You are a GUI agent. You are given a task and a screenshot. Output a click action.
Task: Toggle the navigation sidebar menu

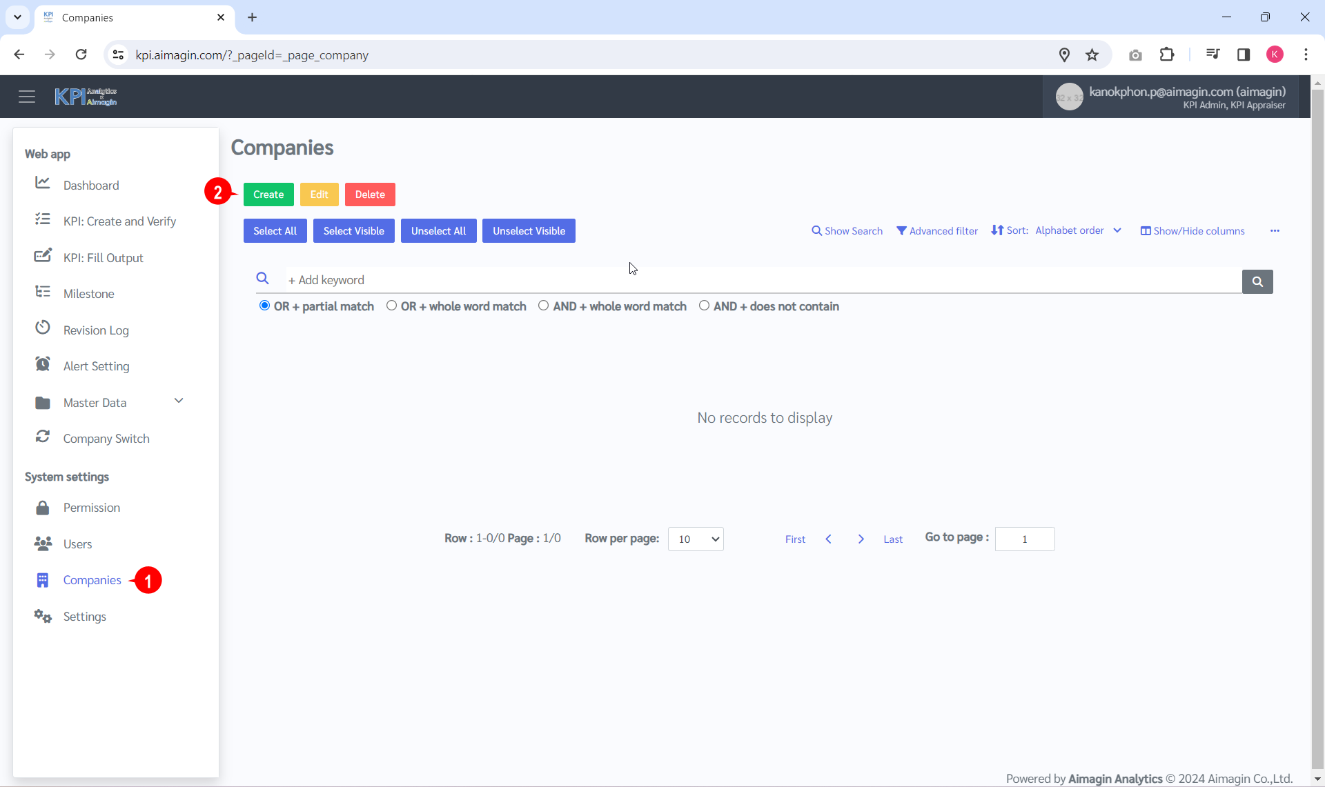coord(27,96)
